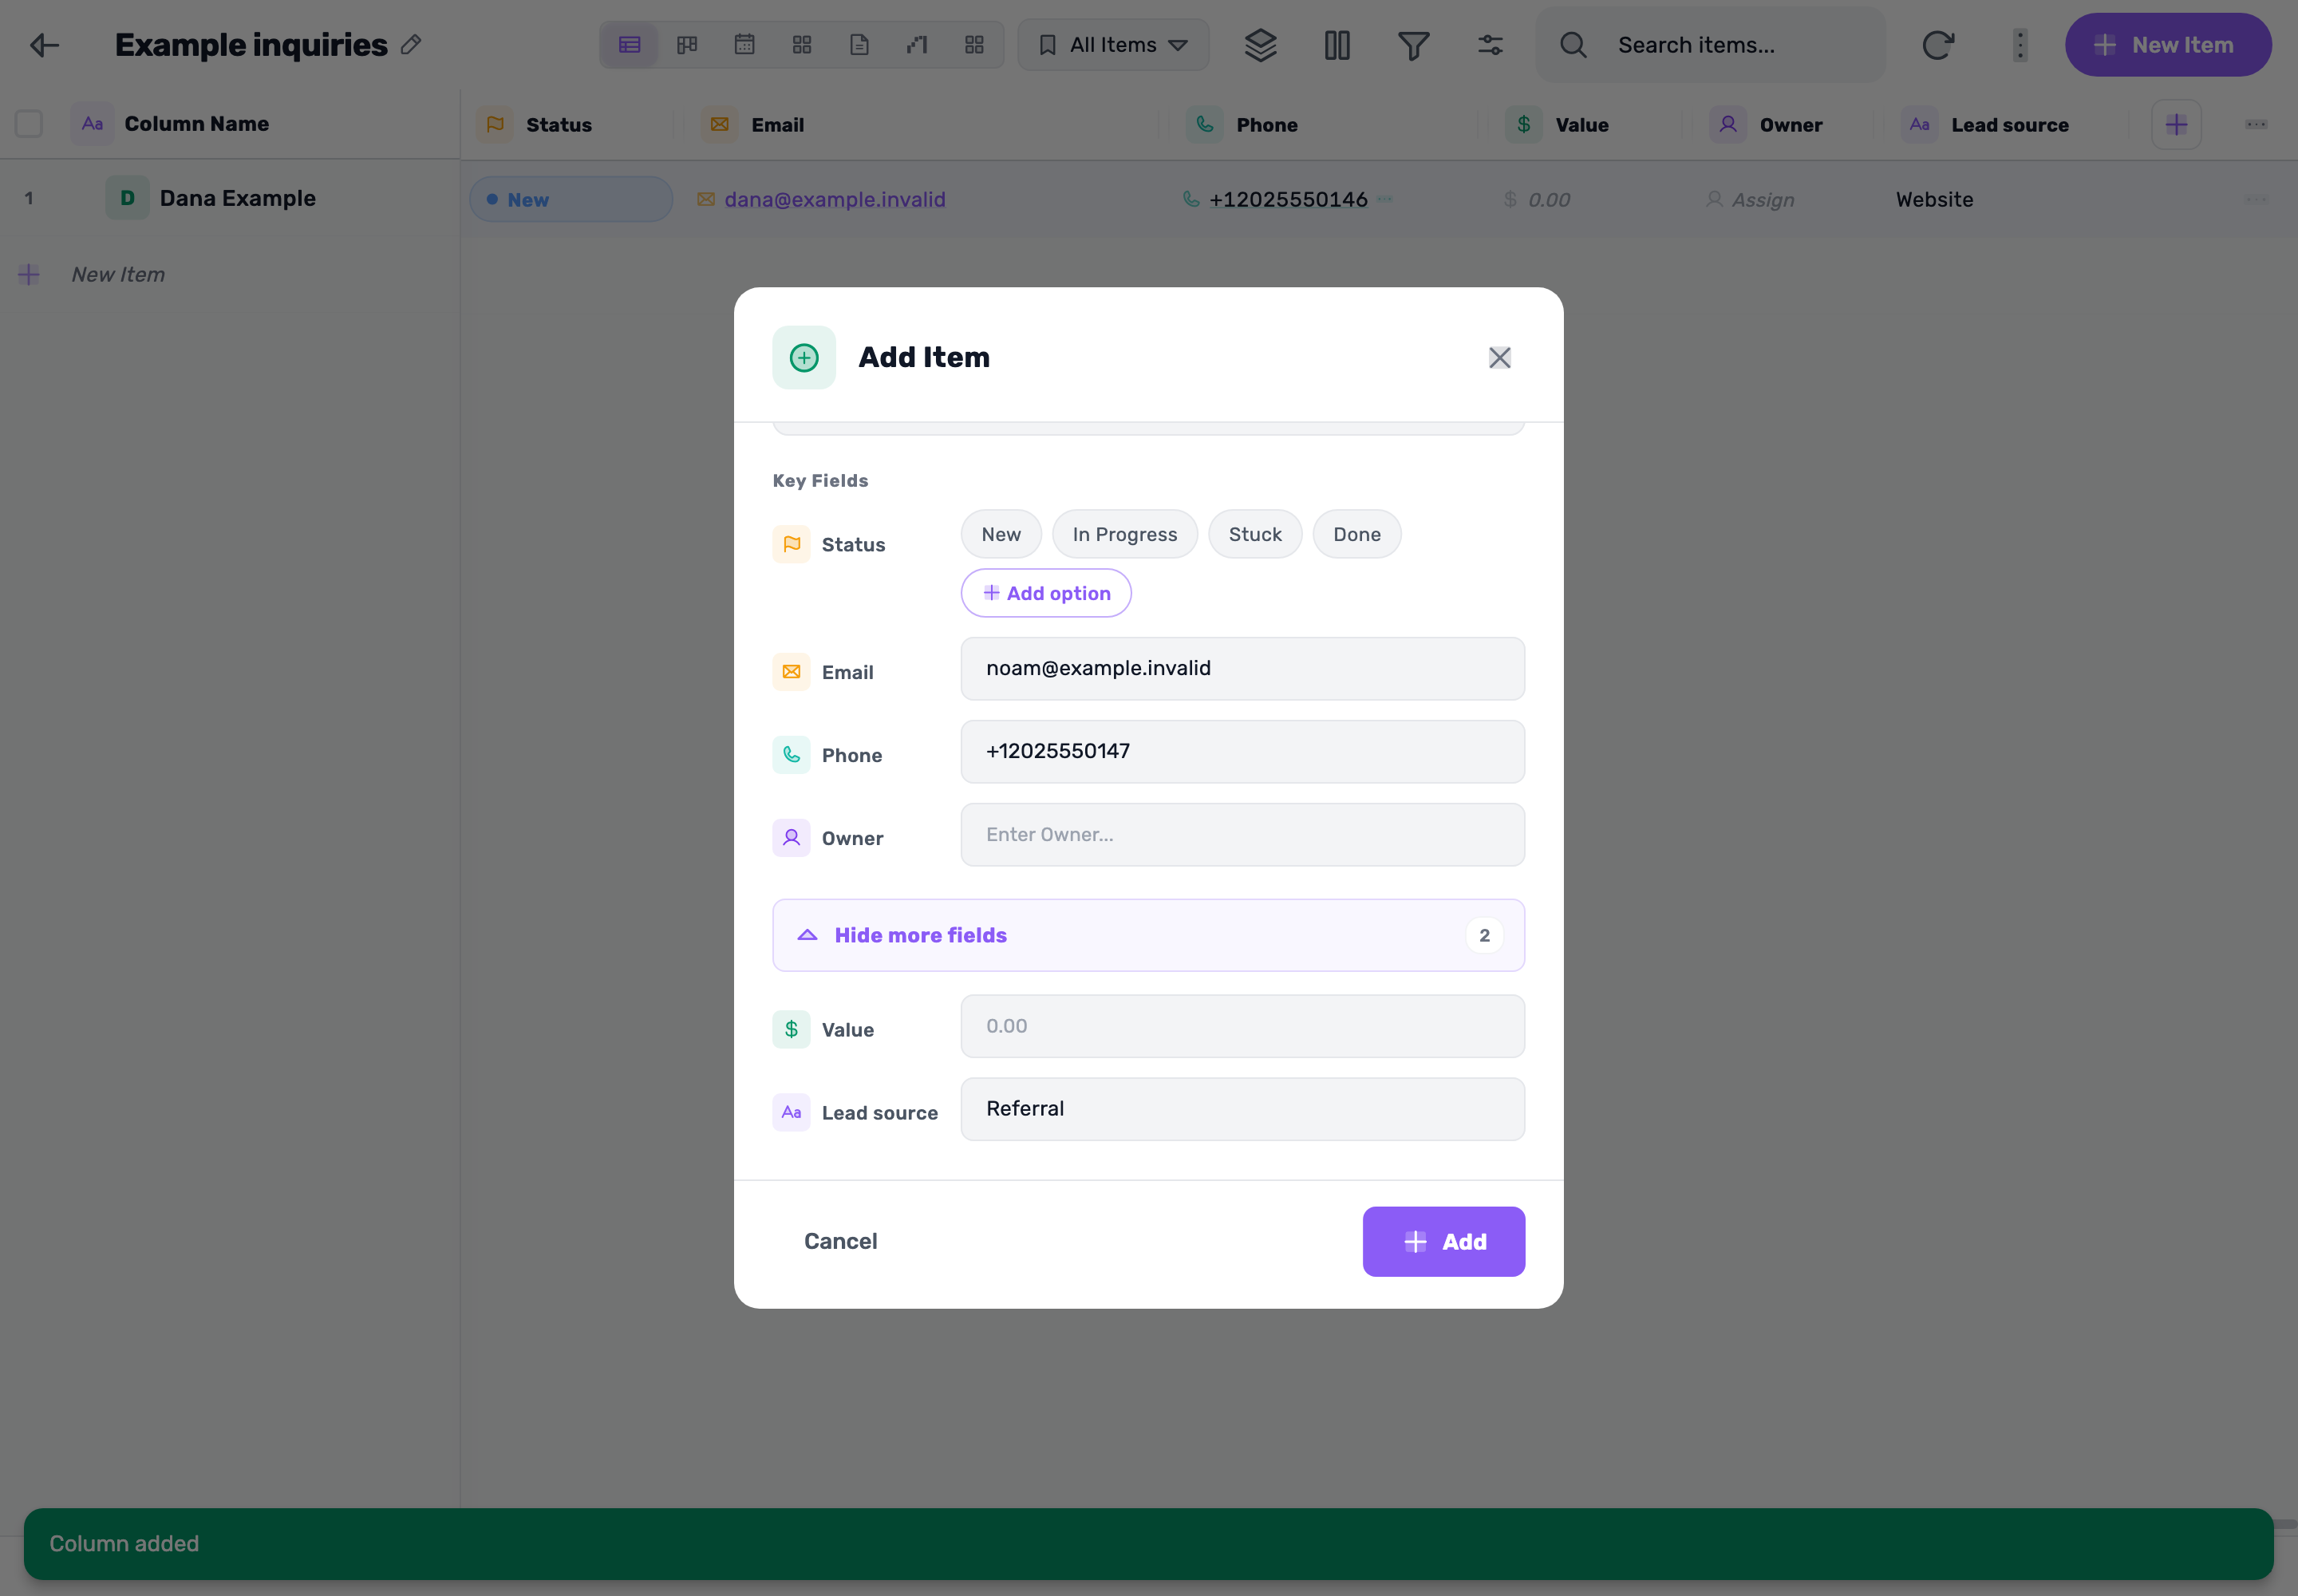This screenshot has width=2298, height=1596.
Task: Select the Stuck status chip
Action: point(1255,534)
